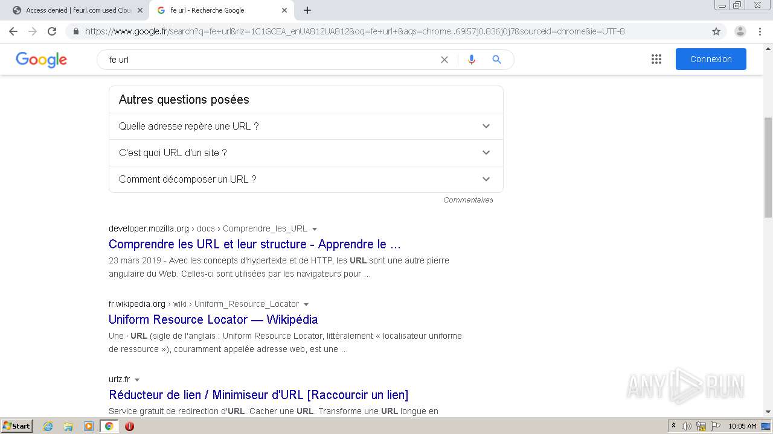Viewport: 773px width, 434px height.
Task: Submit search with the magnifier icon
Action: tap(496, 60)
